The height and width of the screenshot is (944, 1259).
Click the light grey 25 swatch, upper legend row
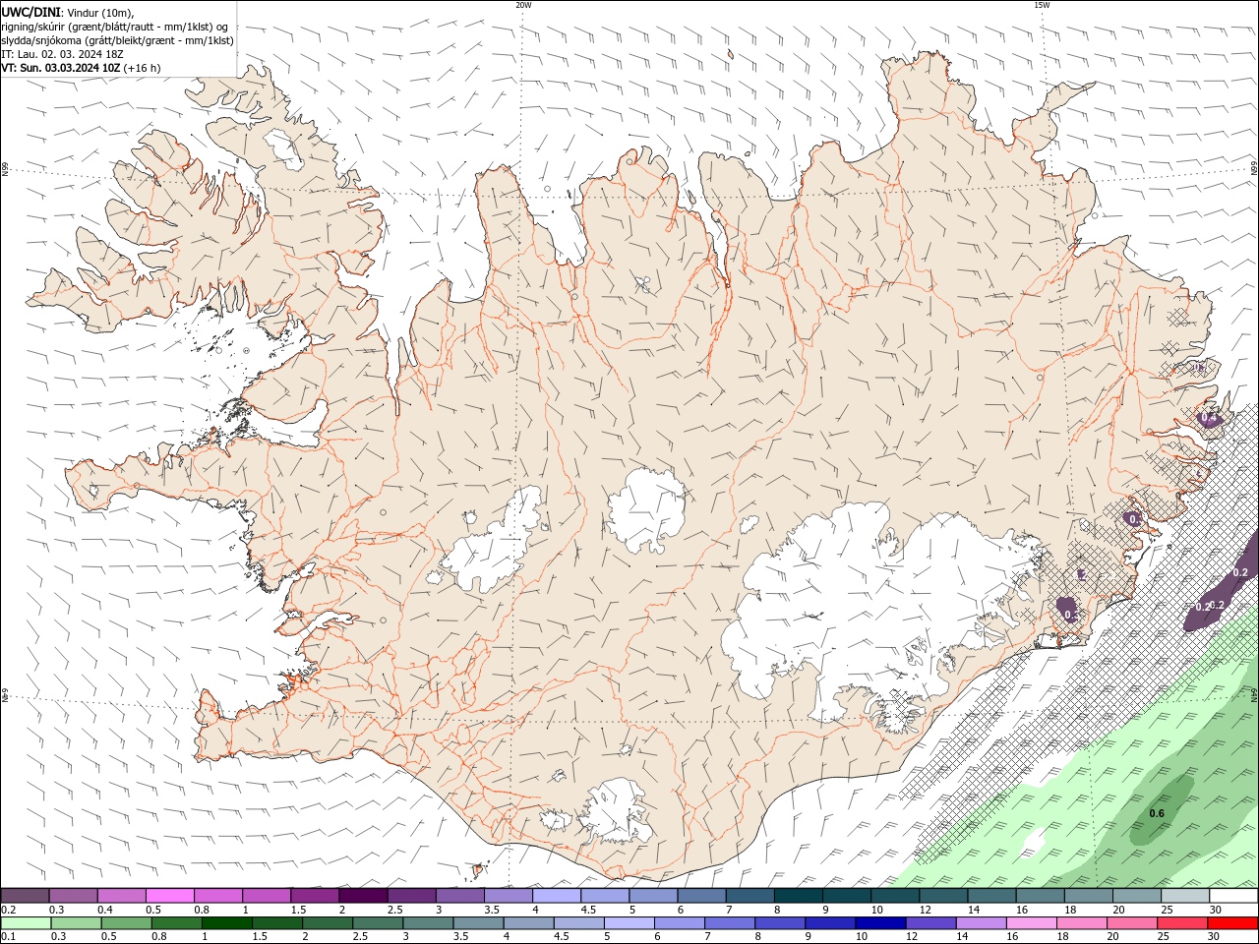pos(1185,896)
